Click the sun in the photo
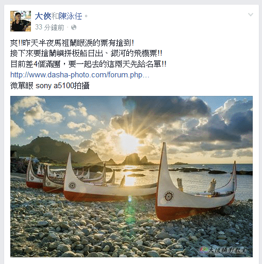This screenshot has height=264, width=262. click(127, 142)
